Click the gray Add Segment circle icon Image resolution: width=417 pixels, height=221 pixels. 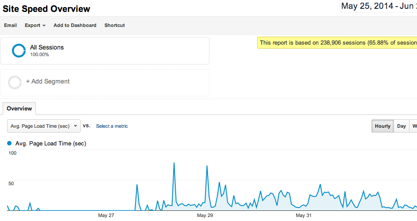coord(15,82)
